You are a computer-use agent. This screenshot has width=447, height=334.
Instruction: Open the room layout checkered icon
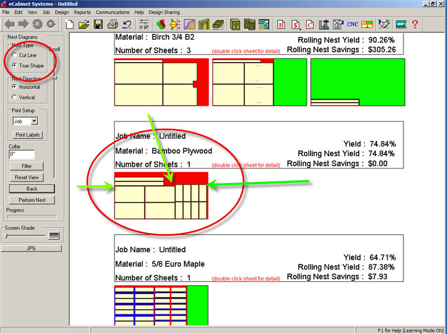(x=264, y=25)
